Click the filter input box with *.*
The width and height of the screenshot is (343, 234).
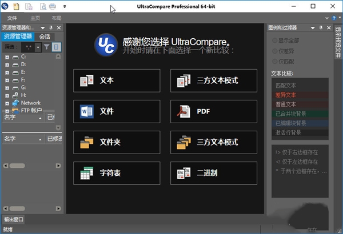(28, 47)
